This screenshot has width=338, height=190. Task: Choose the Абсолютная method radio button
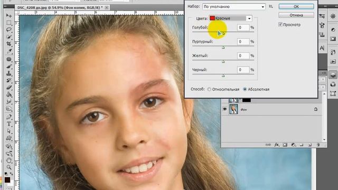click(x=245, y=89)
